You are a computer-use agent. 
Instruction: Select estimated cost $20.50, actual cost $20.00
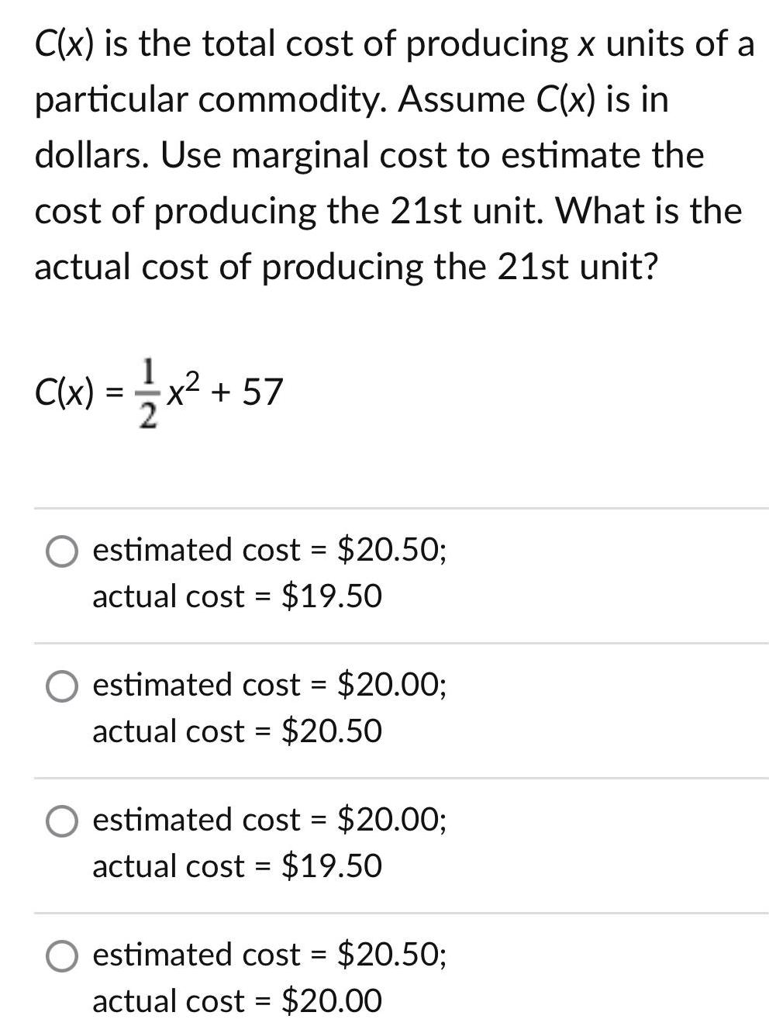(x=64, y=957)
